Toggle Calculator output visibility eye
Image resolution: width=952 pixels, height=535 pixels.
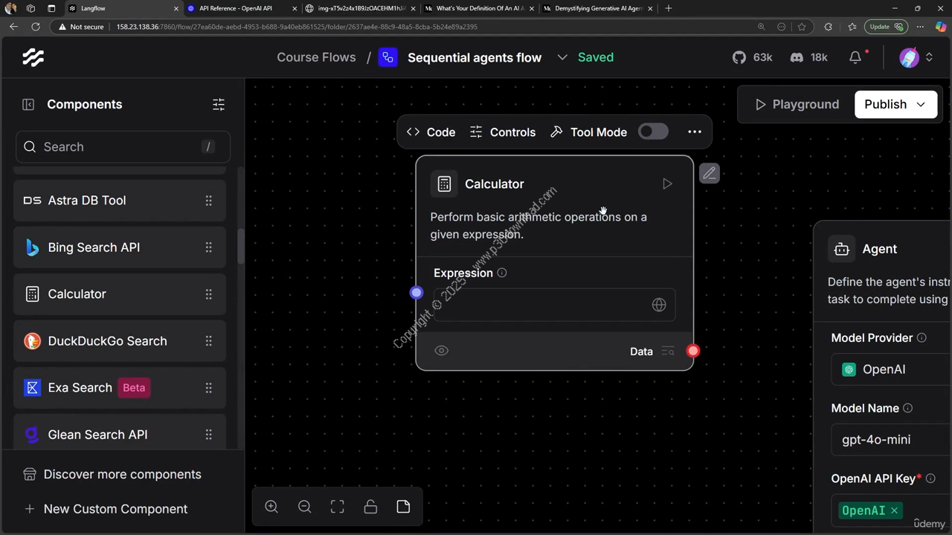(x=442, y=351)
